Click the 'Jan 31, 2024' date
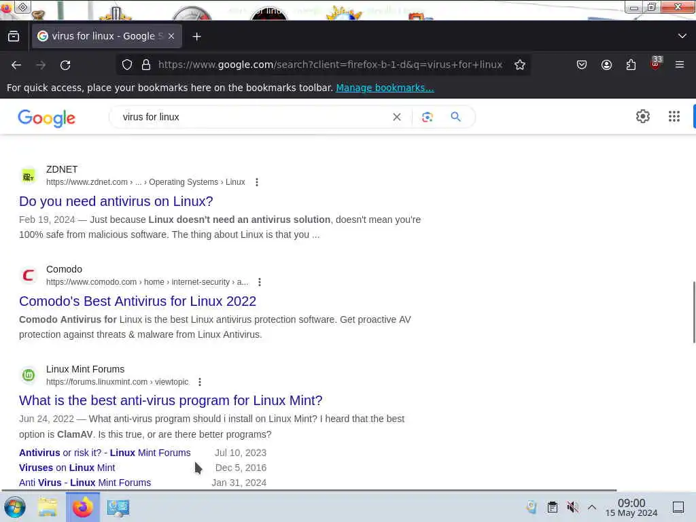The height and width of the screenshot is (522, 696). point(239,483)
